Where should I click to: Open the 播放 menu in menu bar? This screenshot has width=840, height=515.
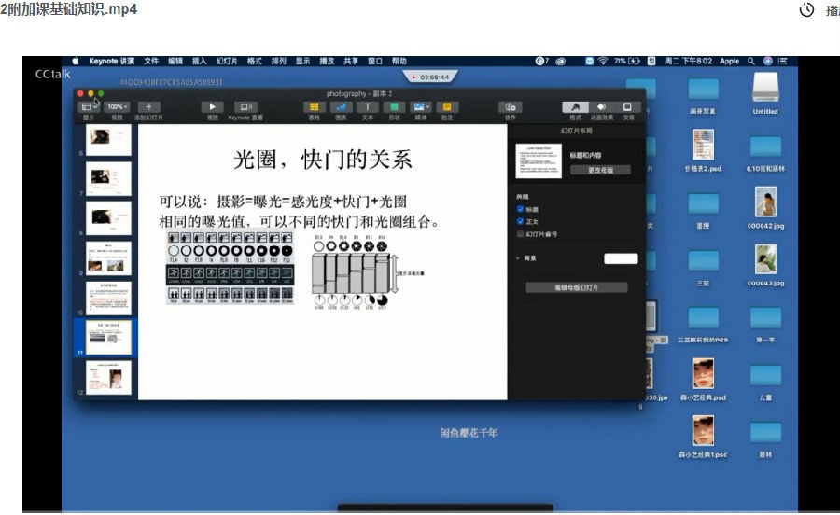(327, 61)
